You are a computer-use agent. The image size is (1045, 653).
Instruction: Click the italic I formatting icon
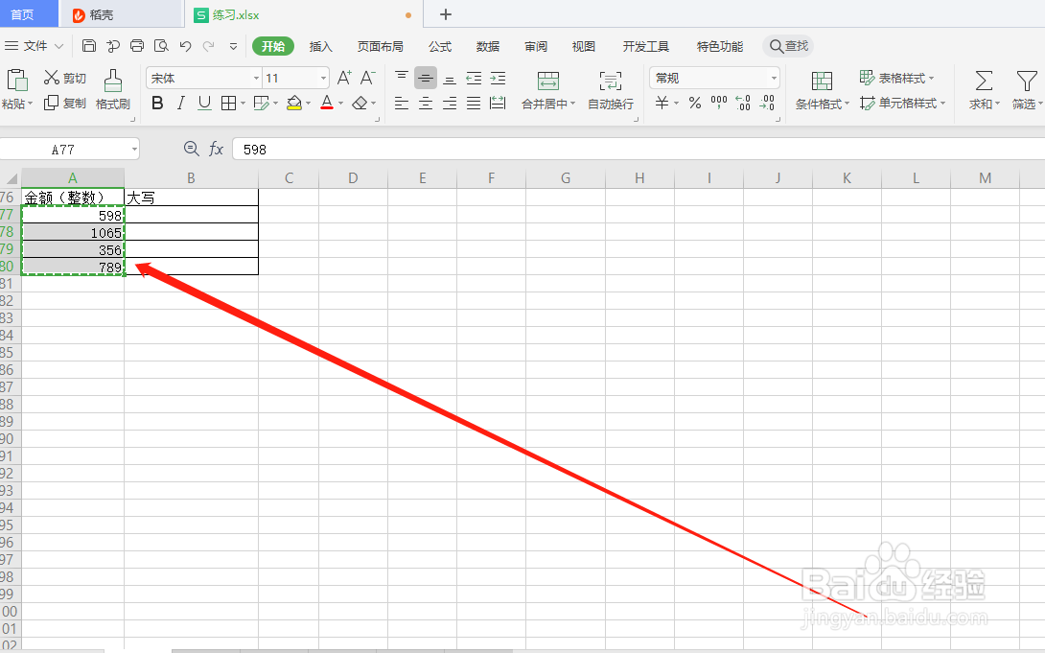click(x=179, y=103)
